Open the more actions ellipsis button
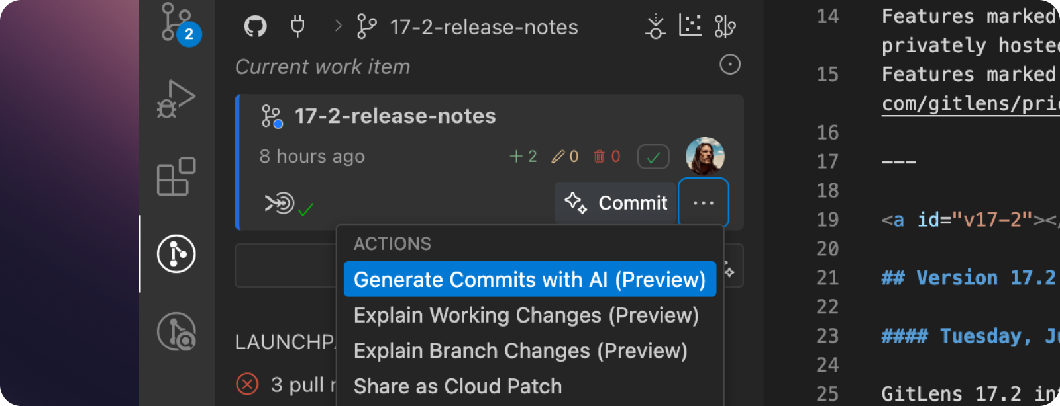The height and width of the screenshot is (406, 1060). 704,202
